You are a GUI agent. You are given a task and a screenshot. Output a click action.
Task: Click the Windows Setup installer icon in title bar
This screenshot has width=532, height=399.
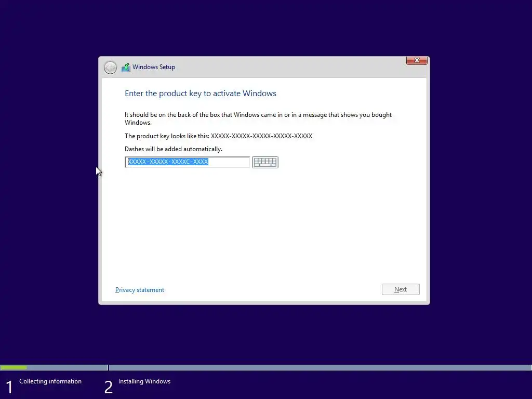[x=126, y=67]
